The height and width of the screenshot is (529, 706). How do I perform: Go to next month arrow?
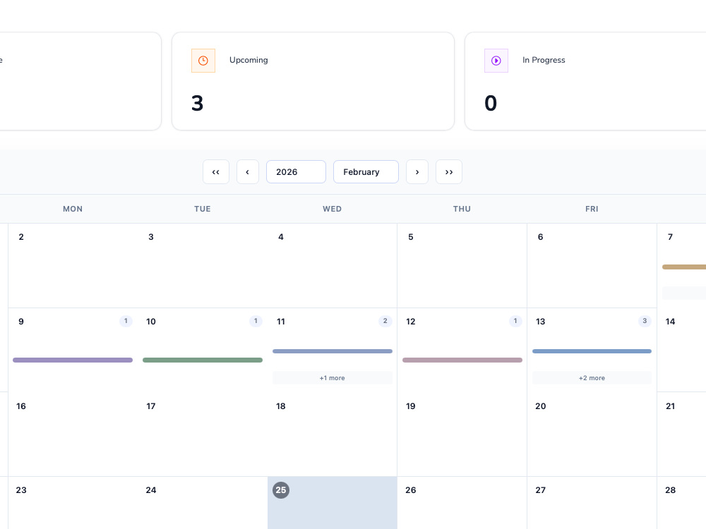click(417, 172)
